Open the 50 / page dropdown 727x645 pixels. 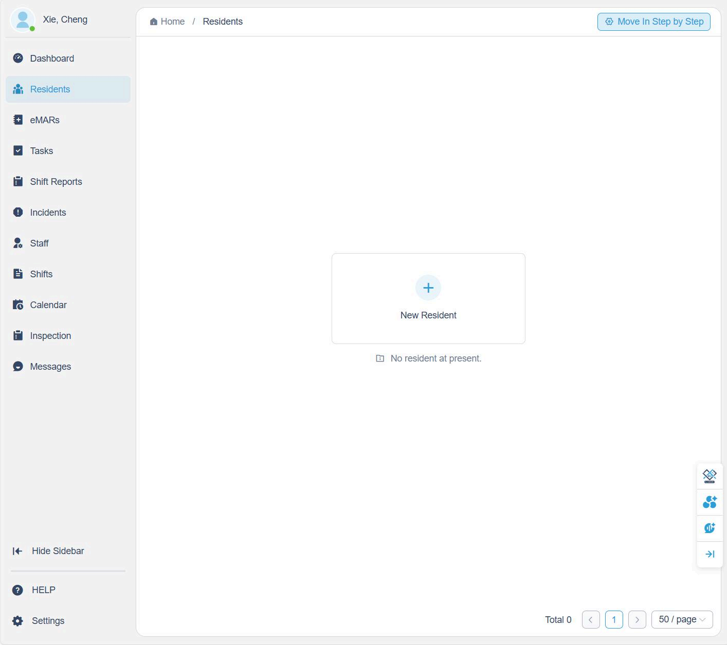pos(682,620)
